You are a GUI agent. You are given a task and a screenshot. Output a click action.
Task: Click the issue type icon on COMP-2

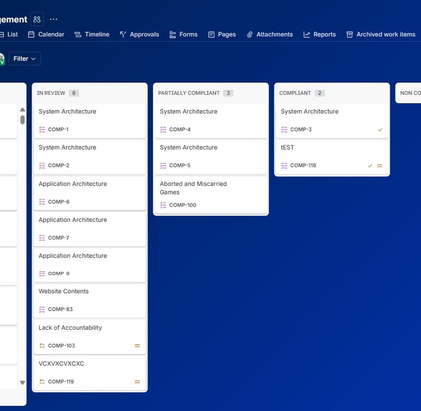tap(42, 165)
